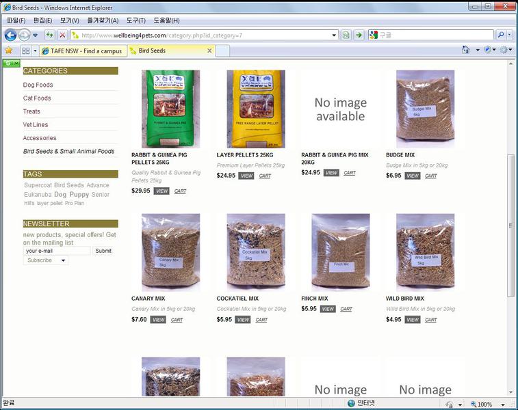Click the Refresh page icon

(x=50, y=35)
